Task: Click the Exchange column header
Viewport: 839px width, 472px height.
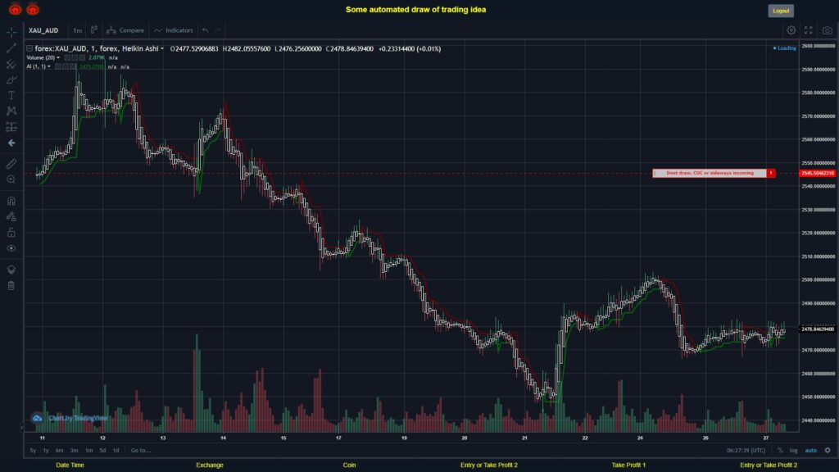Action: [x=209, y=465]
